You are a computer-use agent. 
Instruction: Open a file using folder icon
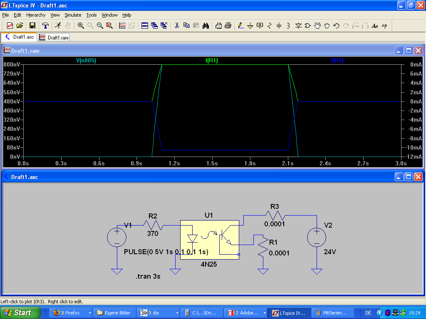coord(20,25)
